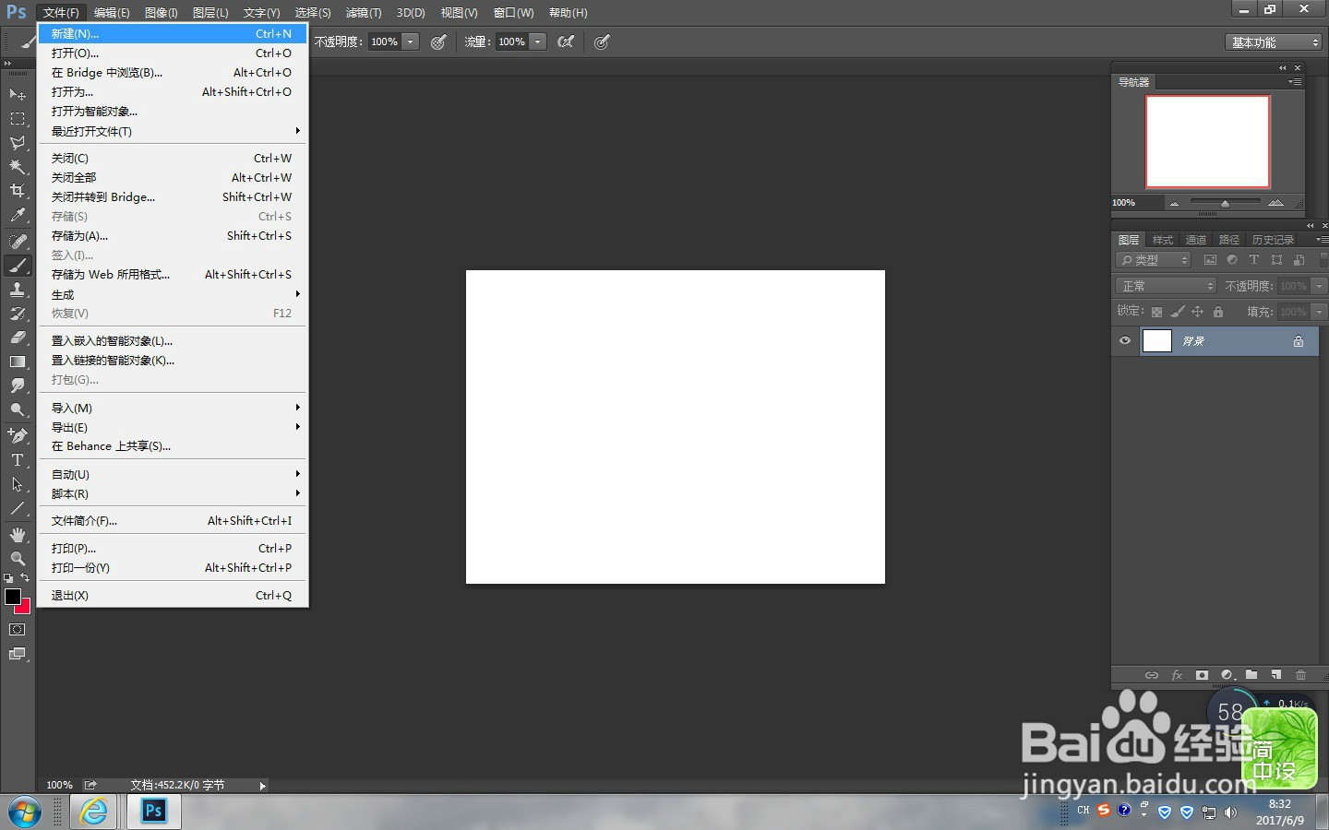Screen dimensions: 1329x830
Task: Open the flow 流量 dropdown arrow
Action: [x=538, y=41]
